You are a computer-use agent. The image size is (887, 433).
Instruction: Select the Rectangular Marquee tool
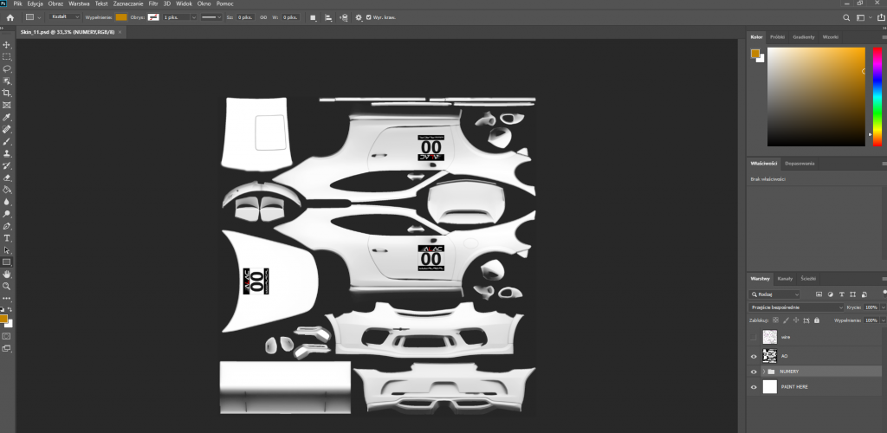[x=7, y=56]
